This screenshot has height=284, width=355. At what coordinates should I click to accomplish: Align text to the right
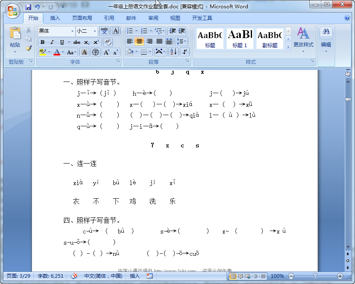(149, 41)
